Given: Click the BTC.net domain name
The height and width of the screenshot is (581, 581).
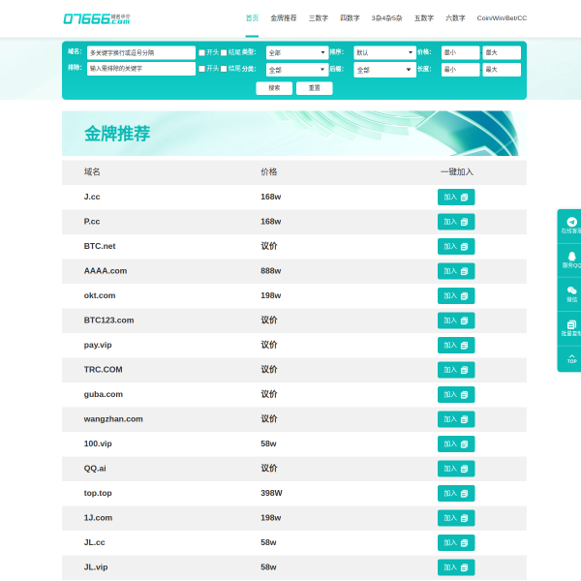Looking at the screenshot, I should pos(100,246).
